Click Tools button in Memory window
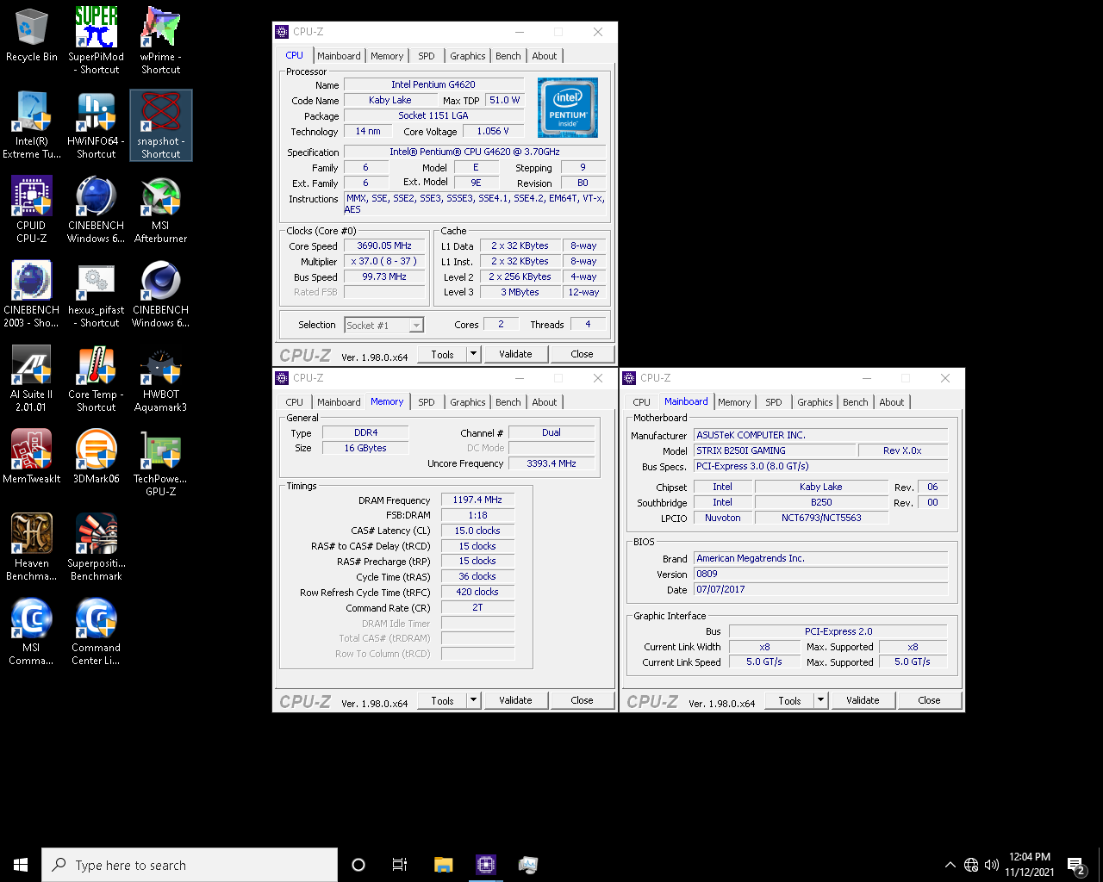This screenshot has height=882, width=1103. coord(443,700)
